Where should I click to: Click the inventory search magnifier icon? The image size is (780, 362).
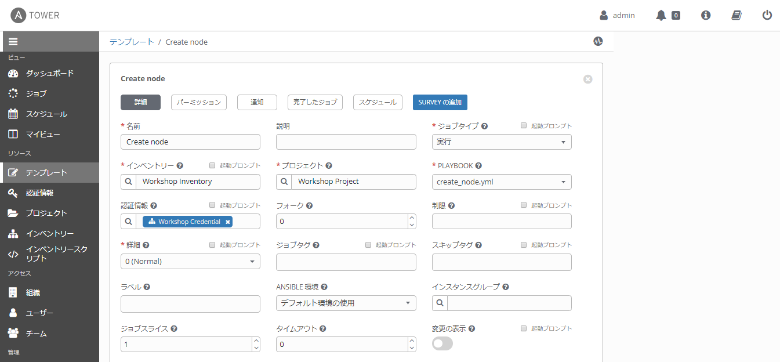click(x=129, y=182)
